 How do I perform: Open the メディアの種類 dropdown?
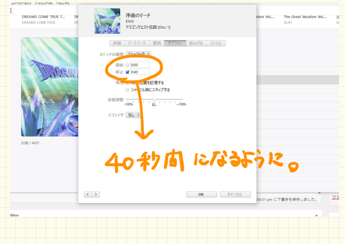(138, 54)
